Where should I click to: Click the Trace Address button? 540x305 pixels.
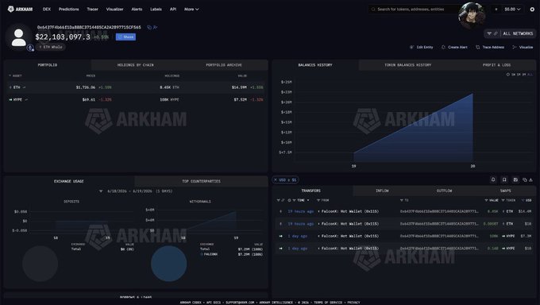(x=490, y=47)
